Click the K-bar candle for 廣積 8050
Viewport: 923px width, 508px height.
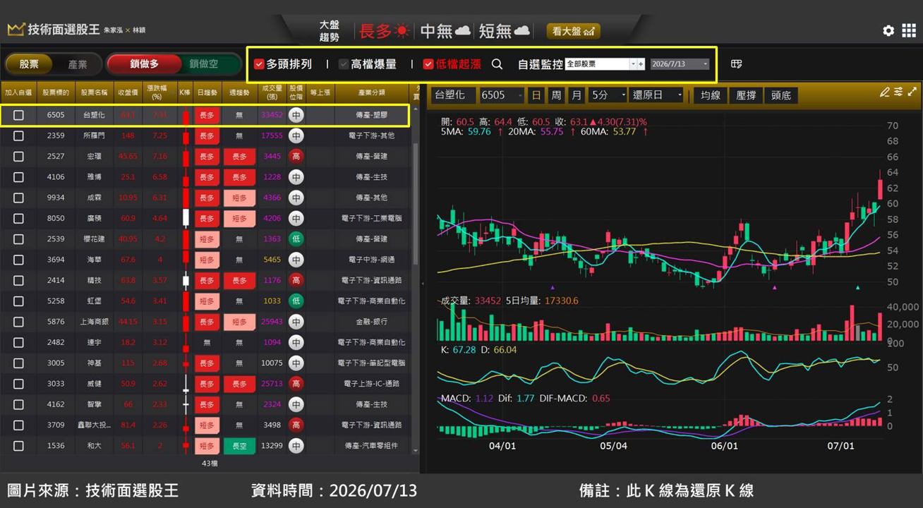(x=186, y=218)
